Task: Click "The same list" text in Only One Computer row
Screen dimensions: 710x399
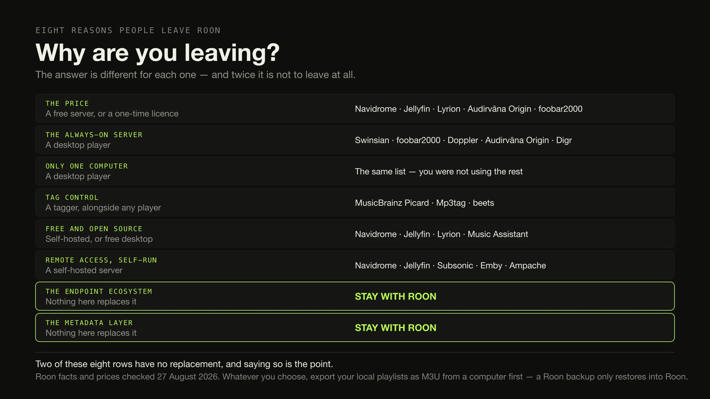Action: coord(380,171)
